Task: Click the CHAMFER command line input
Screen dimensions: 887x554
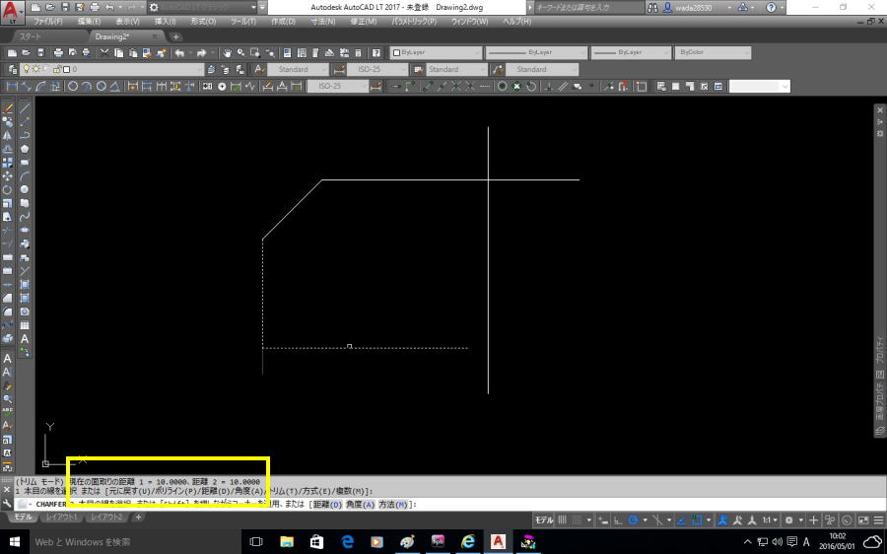Action: click(452, 504)
